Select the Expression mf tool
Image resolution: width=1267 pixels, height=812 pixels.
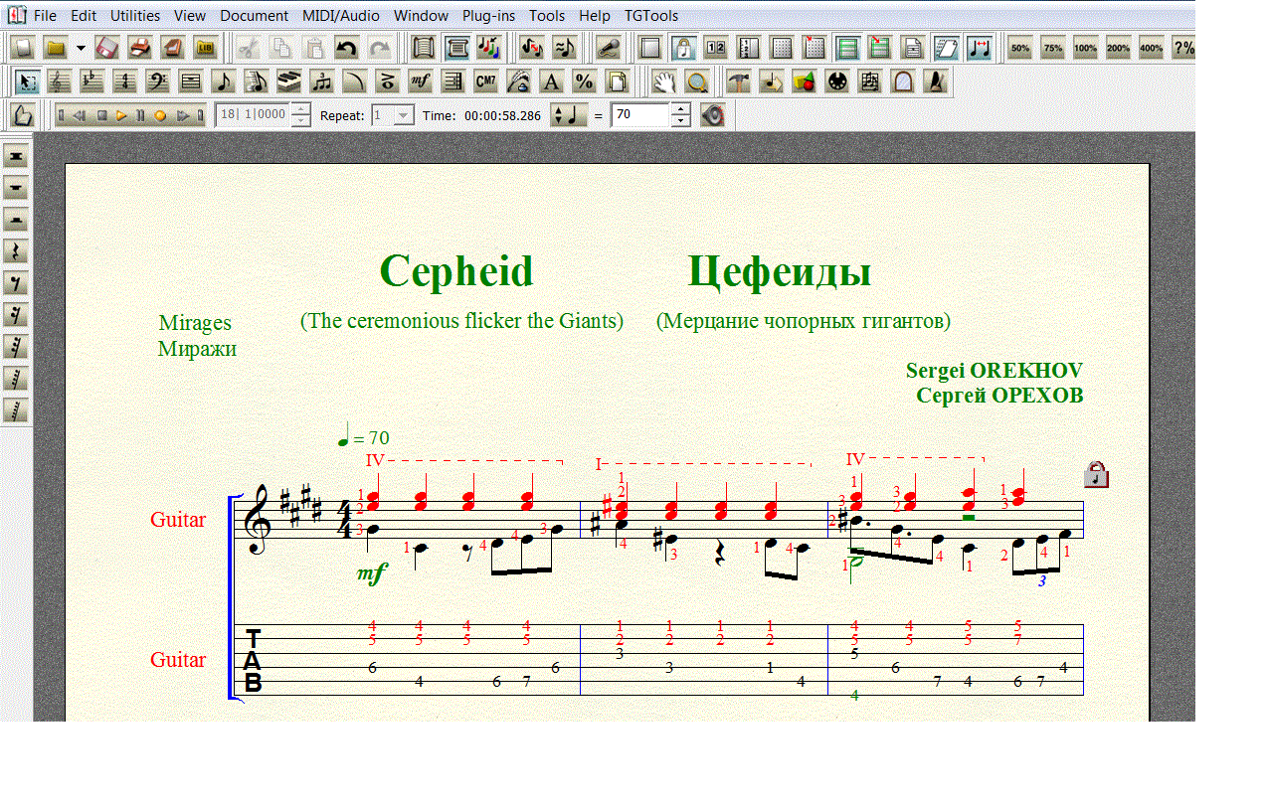point(420,81)
